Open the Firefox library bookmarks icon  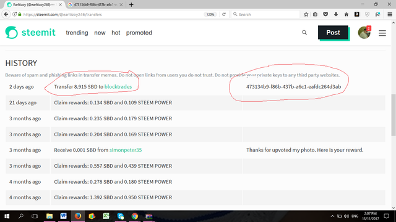(315, 14)
